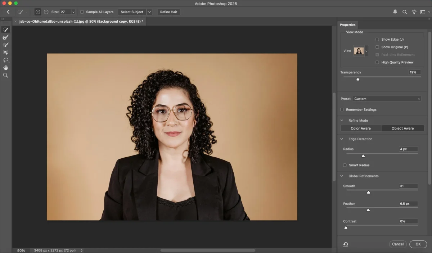This screenshot has height=253, width=432.
Task: Click the Properties panel tab
Action: click(x=347, y=25)
